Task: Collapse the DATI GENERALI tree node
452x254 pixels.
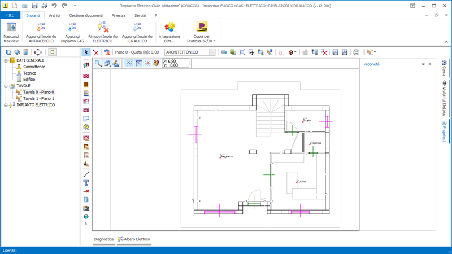Action: pos(6,60)
